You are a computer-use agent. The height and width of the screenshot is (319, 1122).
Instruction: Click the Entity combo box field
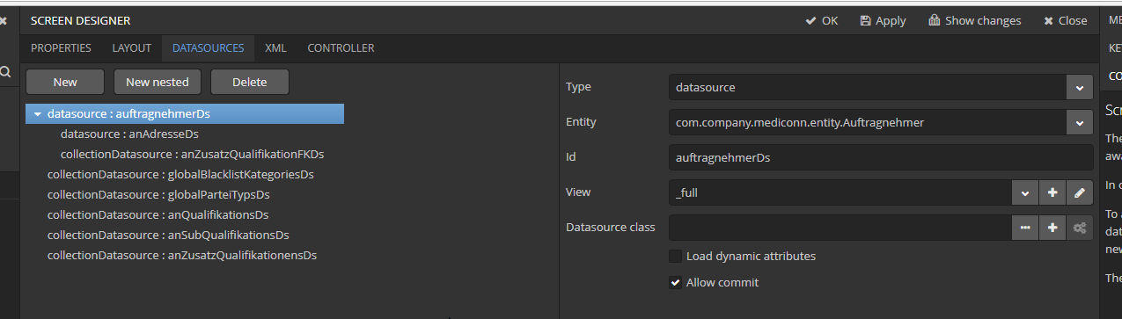point(868,122)
